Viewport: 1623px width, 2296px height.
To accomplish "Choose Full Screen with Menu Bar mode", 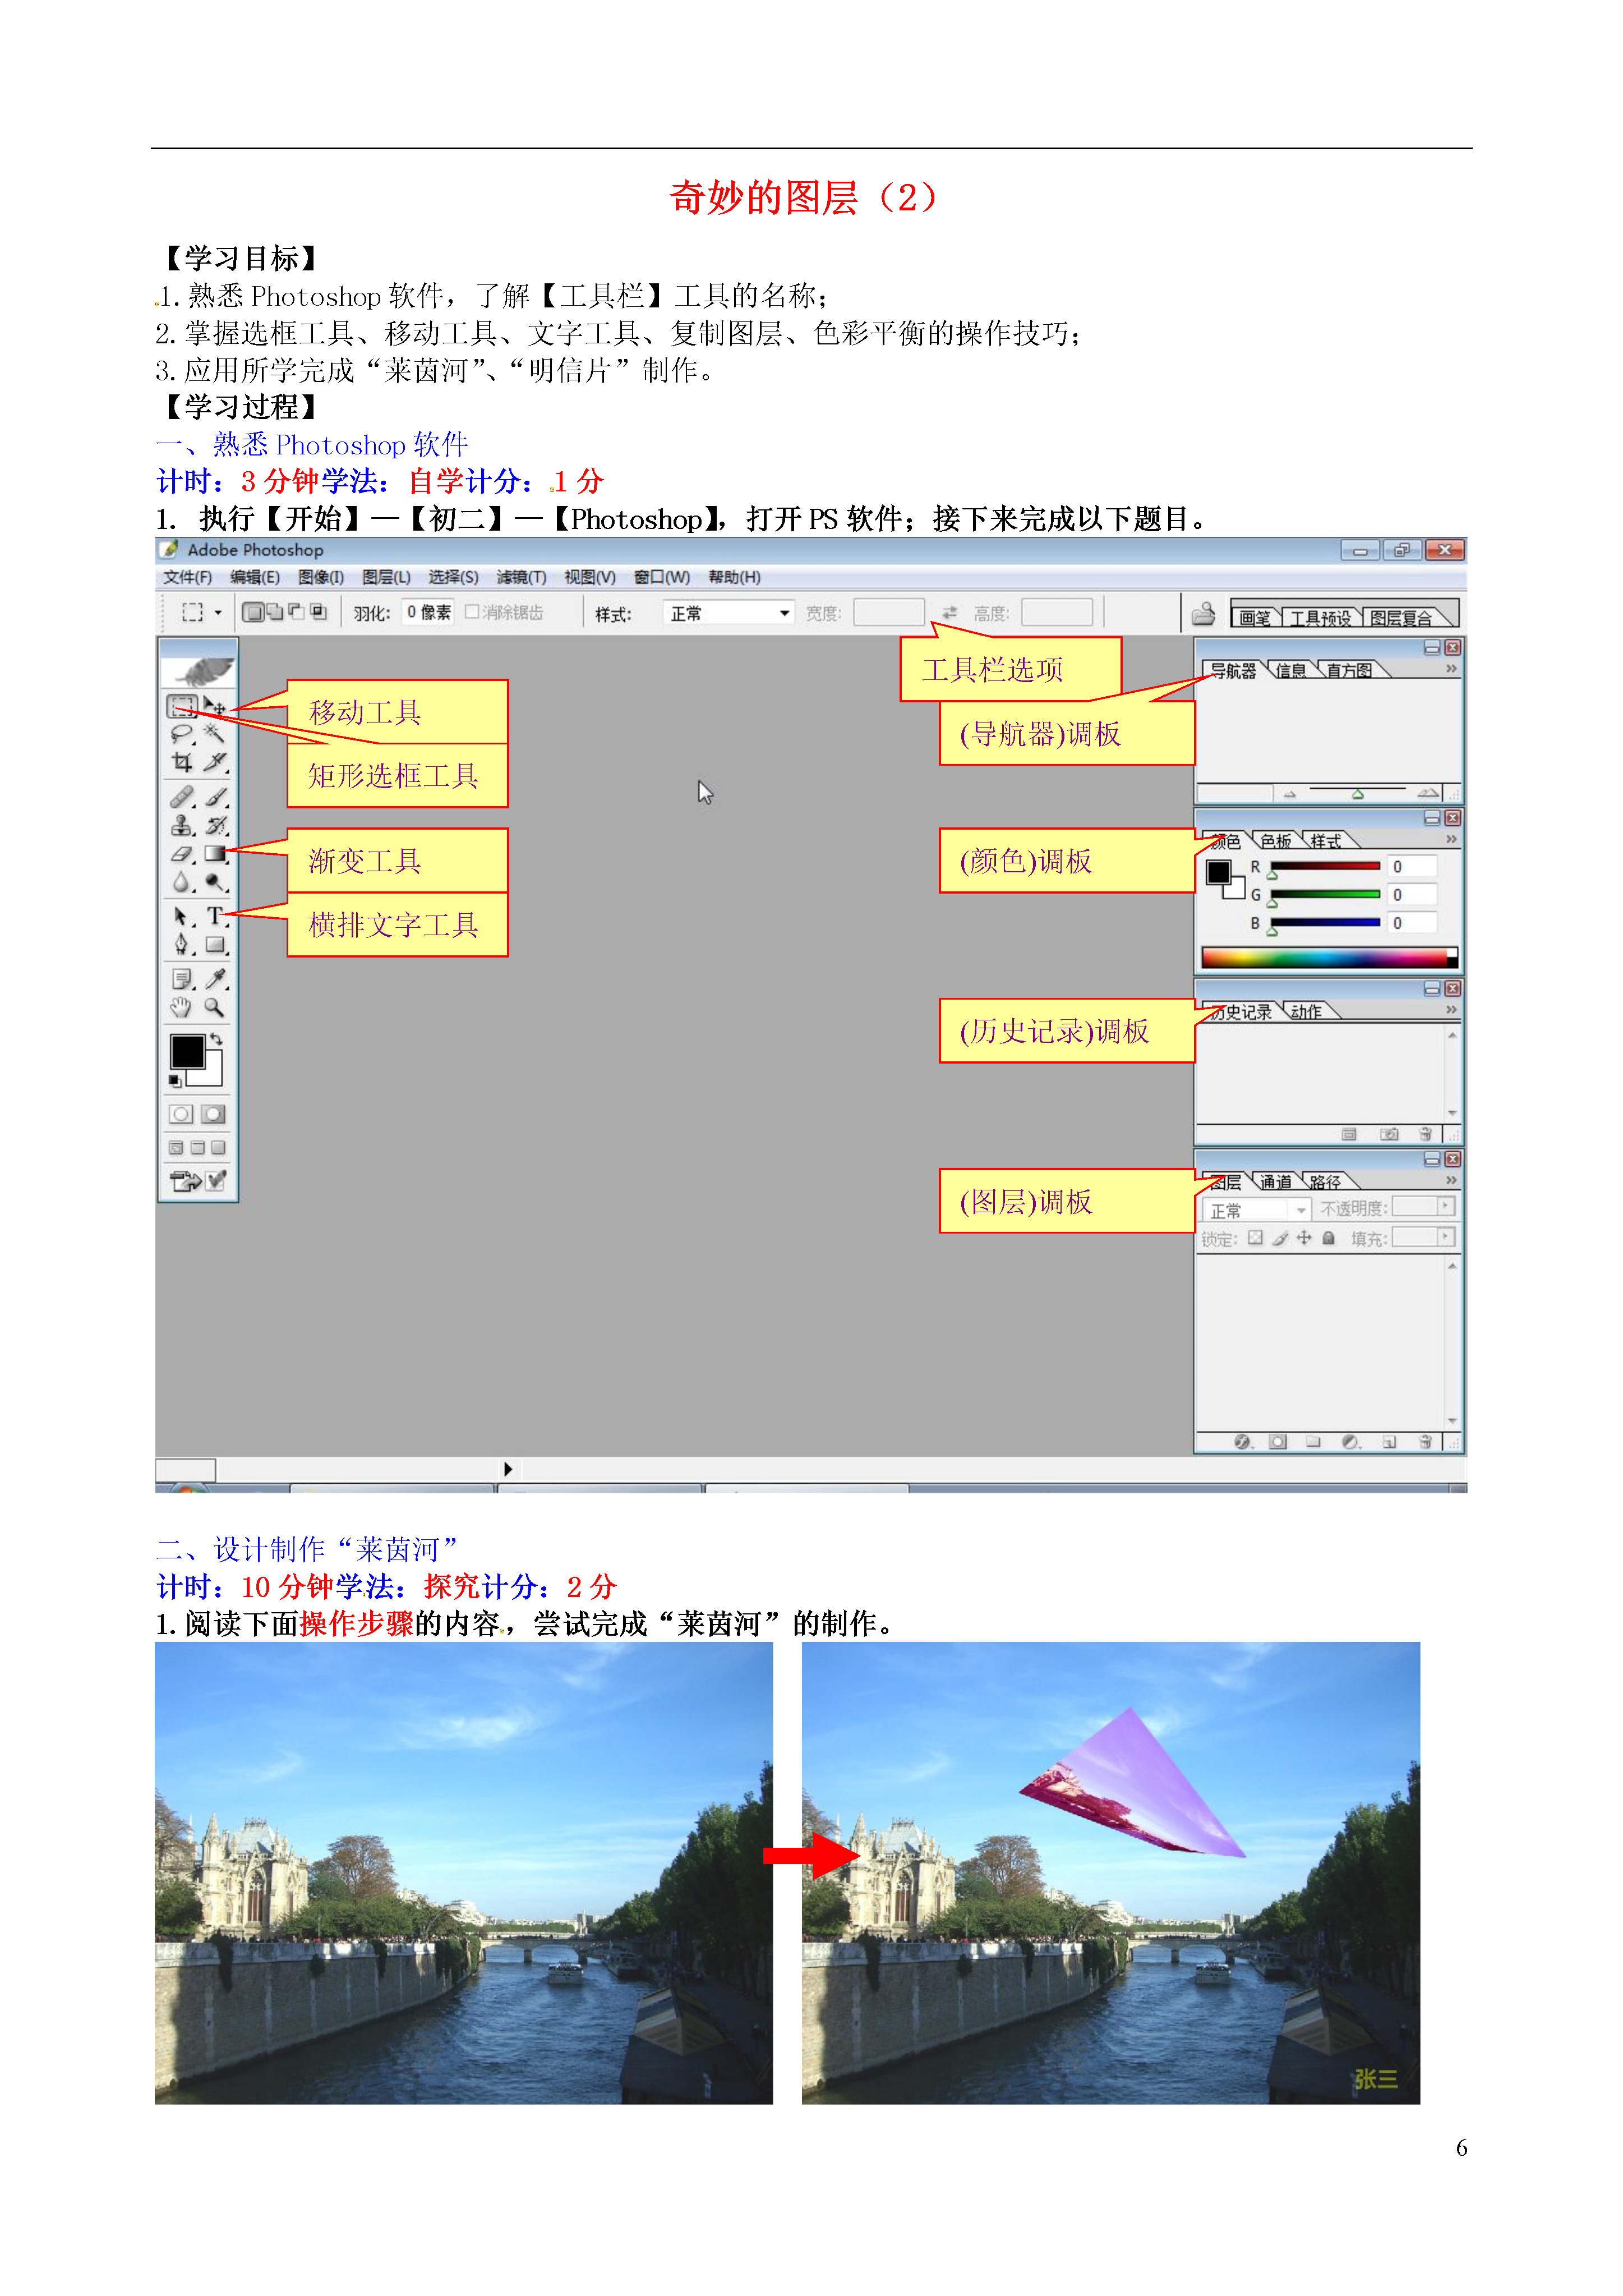I will (198, 1148).
